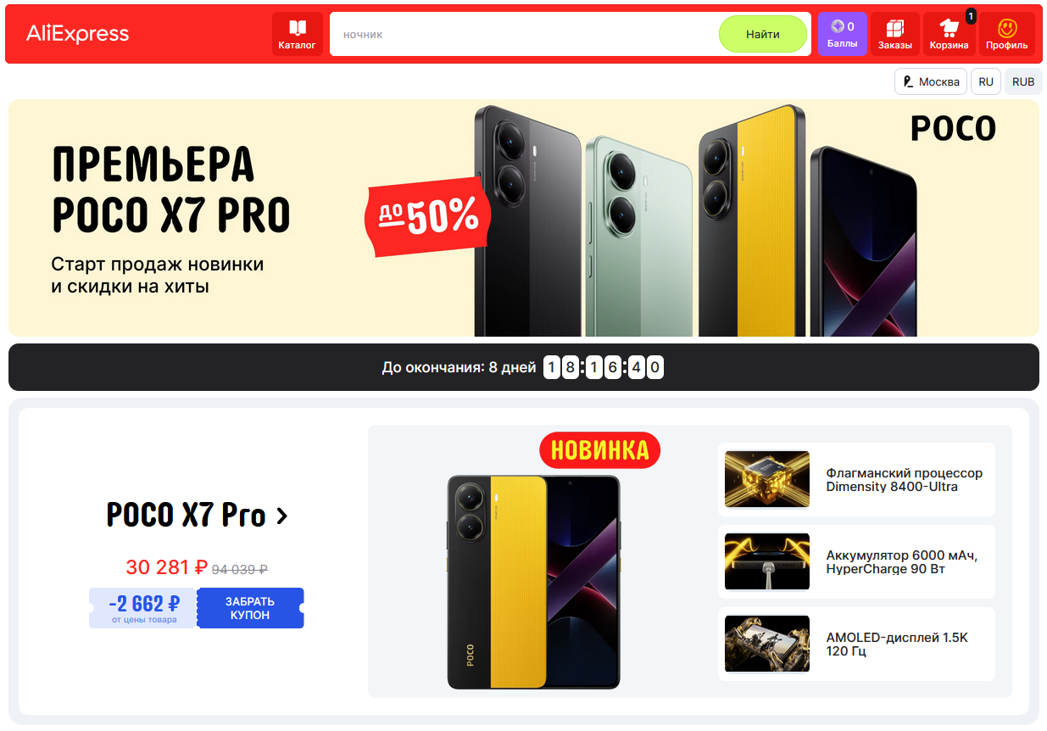Open the RUB currency selector
Screen dimensions: 1047x731
coord(1023,81)
